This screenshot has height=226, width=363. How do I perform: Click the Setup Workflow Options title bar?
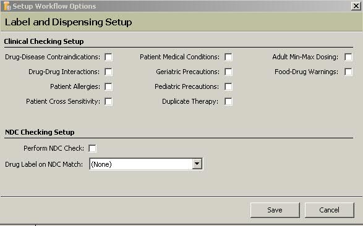click(x=176, y=6)
